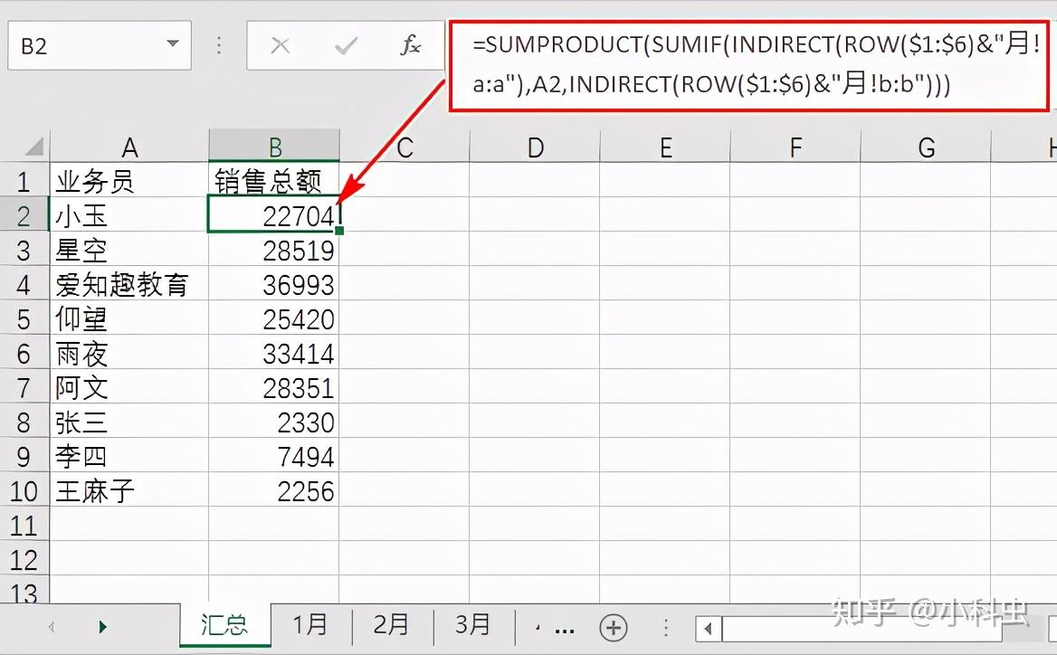Open Insert Function via the fx icon
Image resolution: width=1057 pixels, height=655 pixels.
pos(411,46)
